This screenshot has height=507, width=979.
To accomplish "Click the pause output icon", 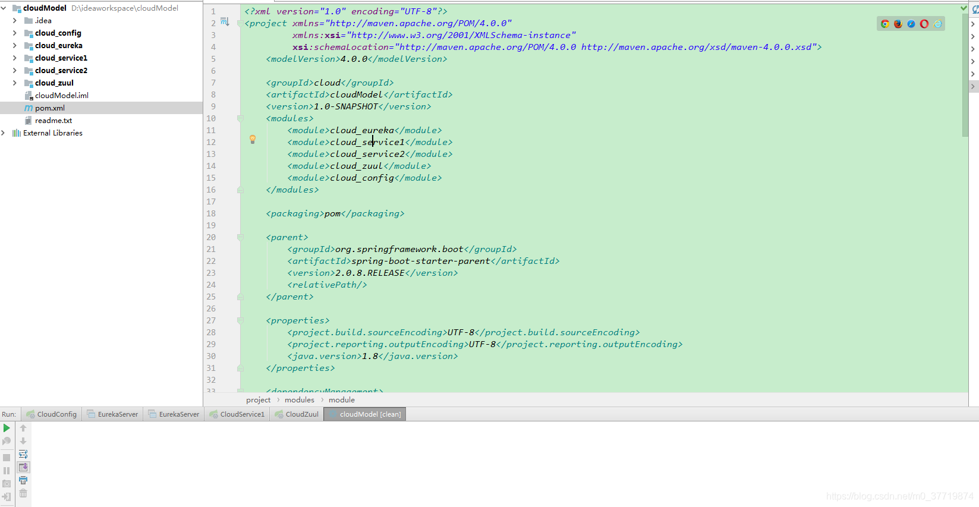I will (7, 471).
